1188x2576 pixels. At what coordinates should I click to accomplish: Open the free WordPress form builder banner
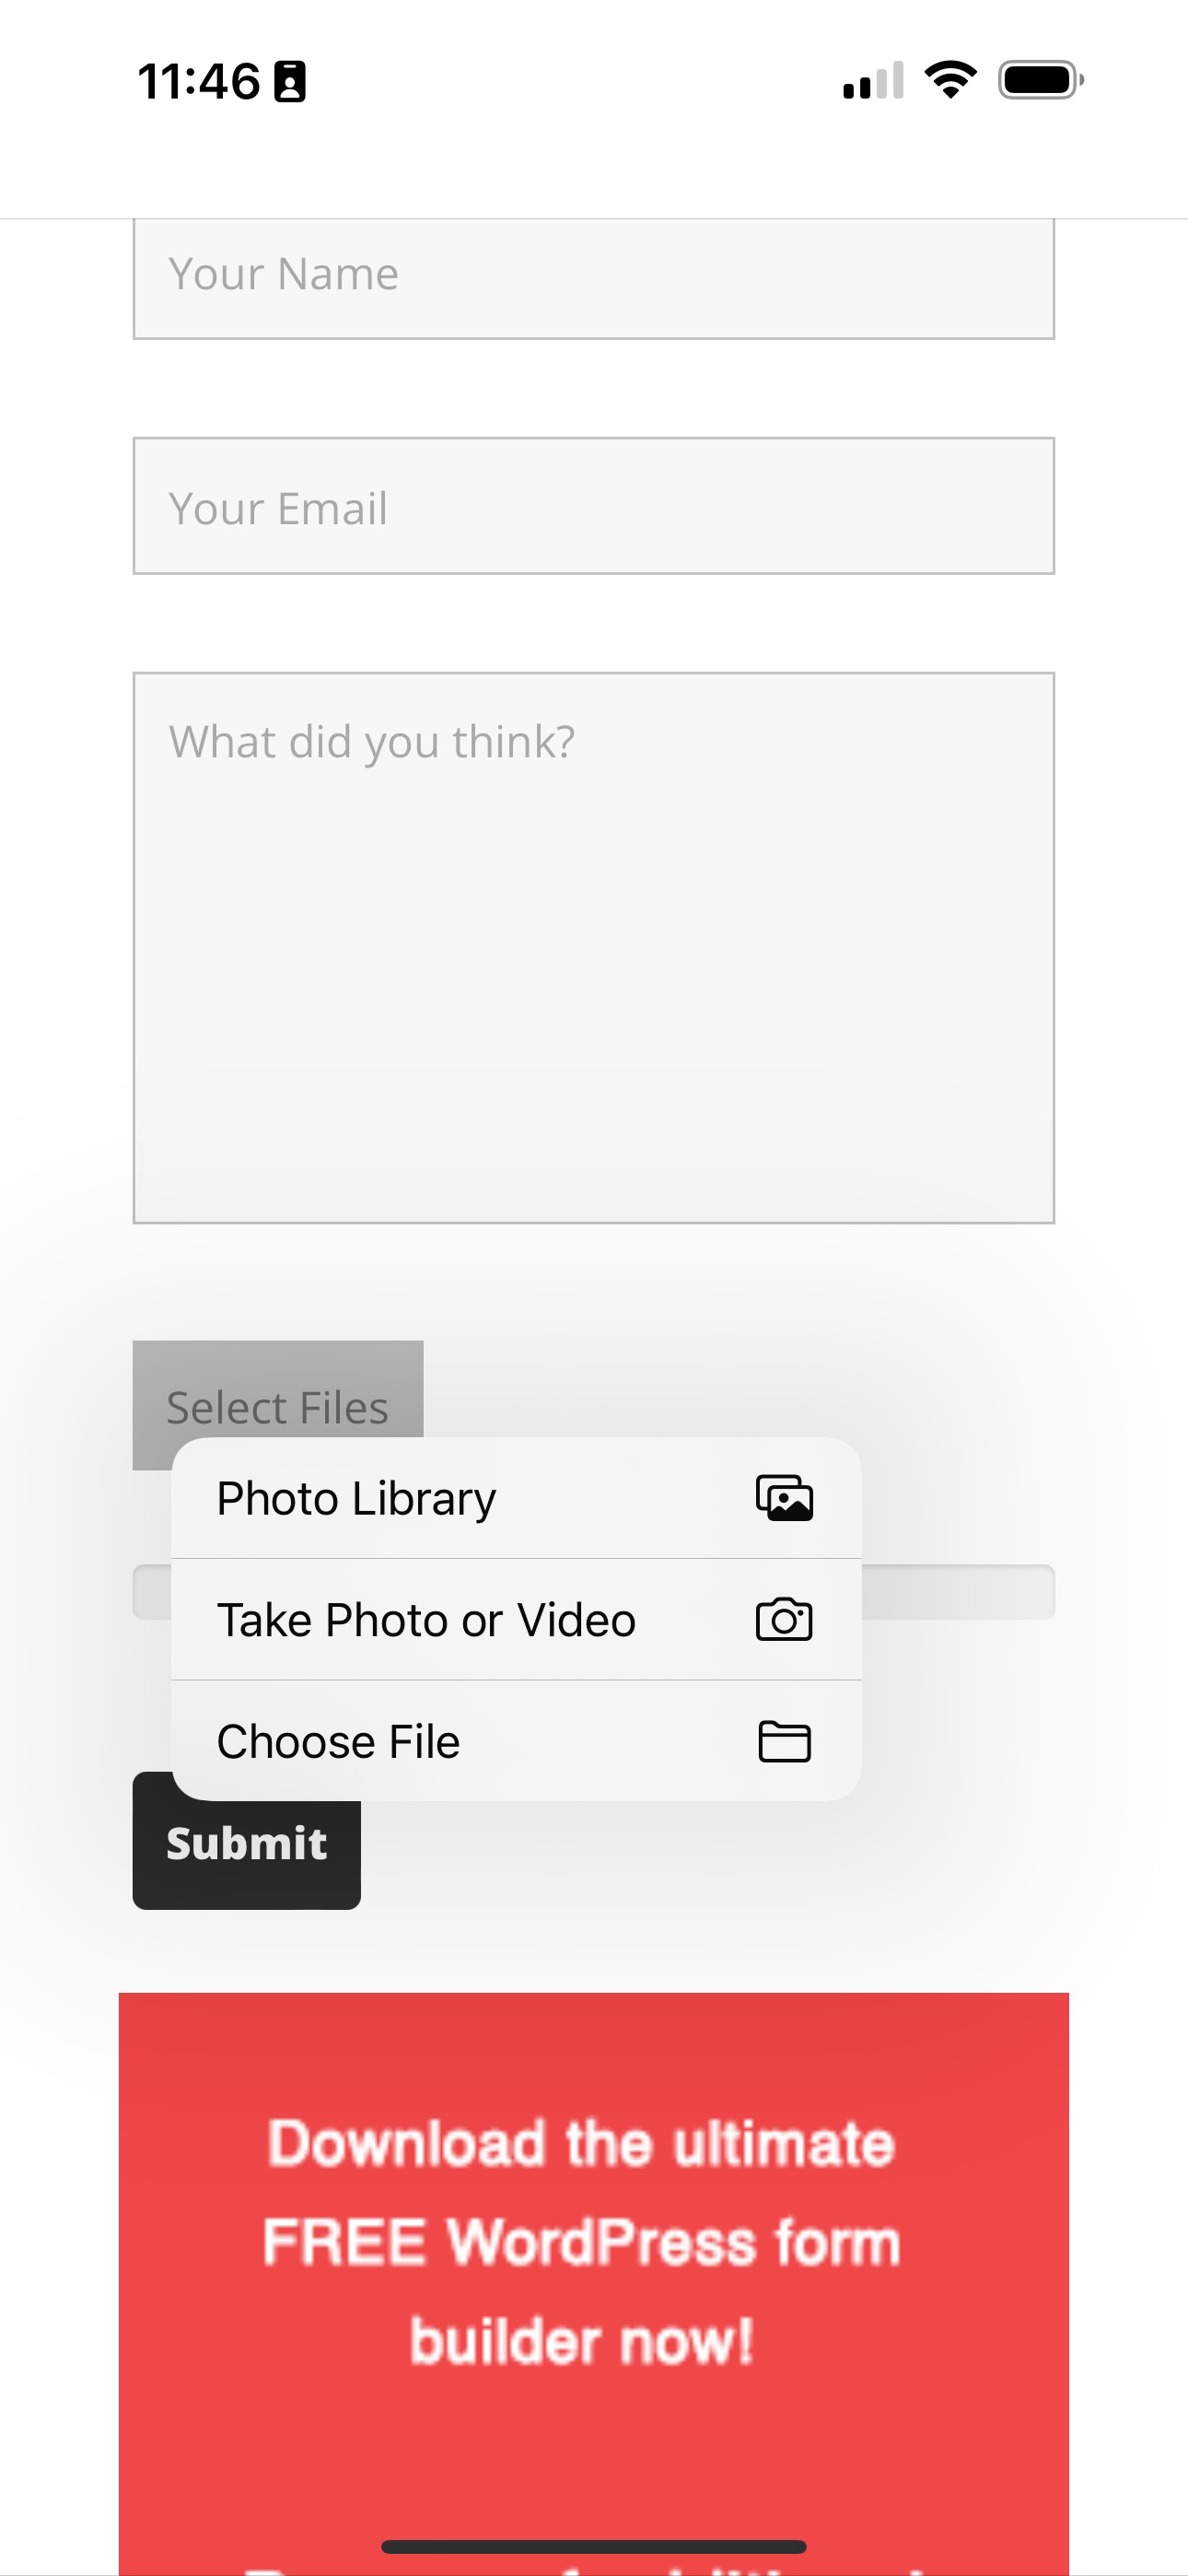[594, 2250]
